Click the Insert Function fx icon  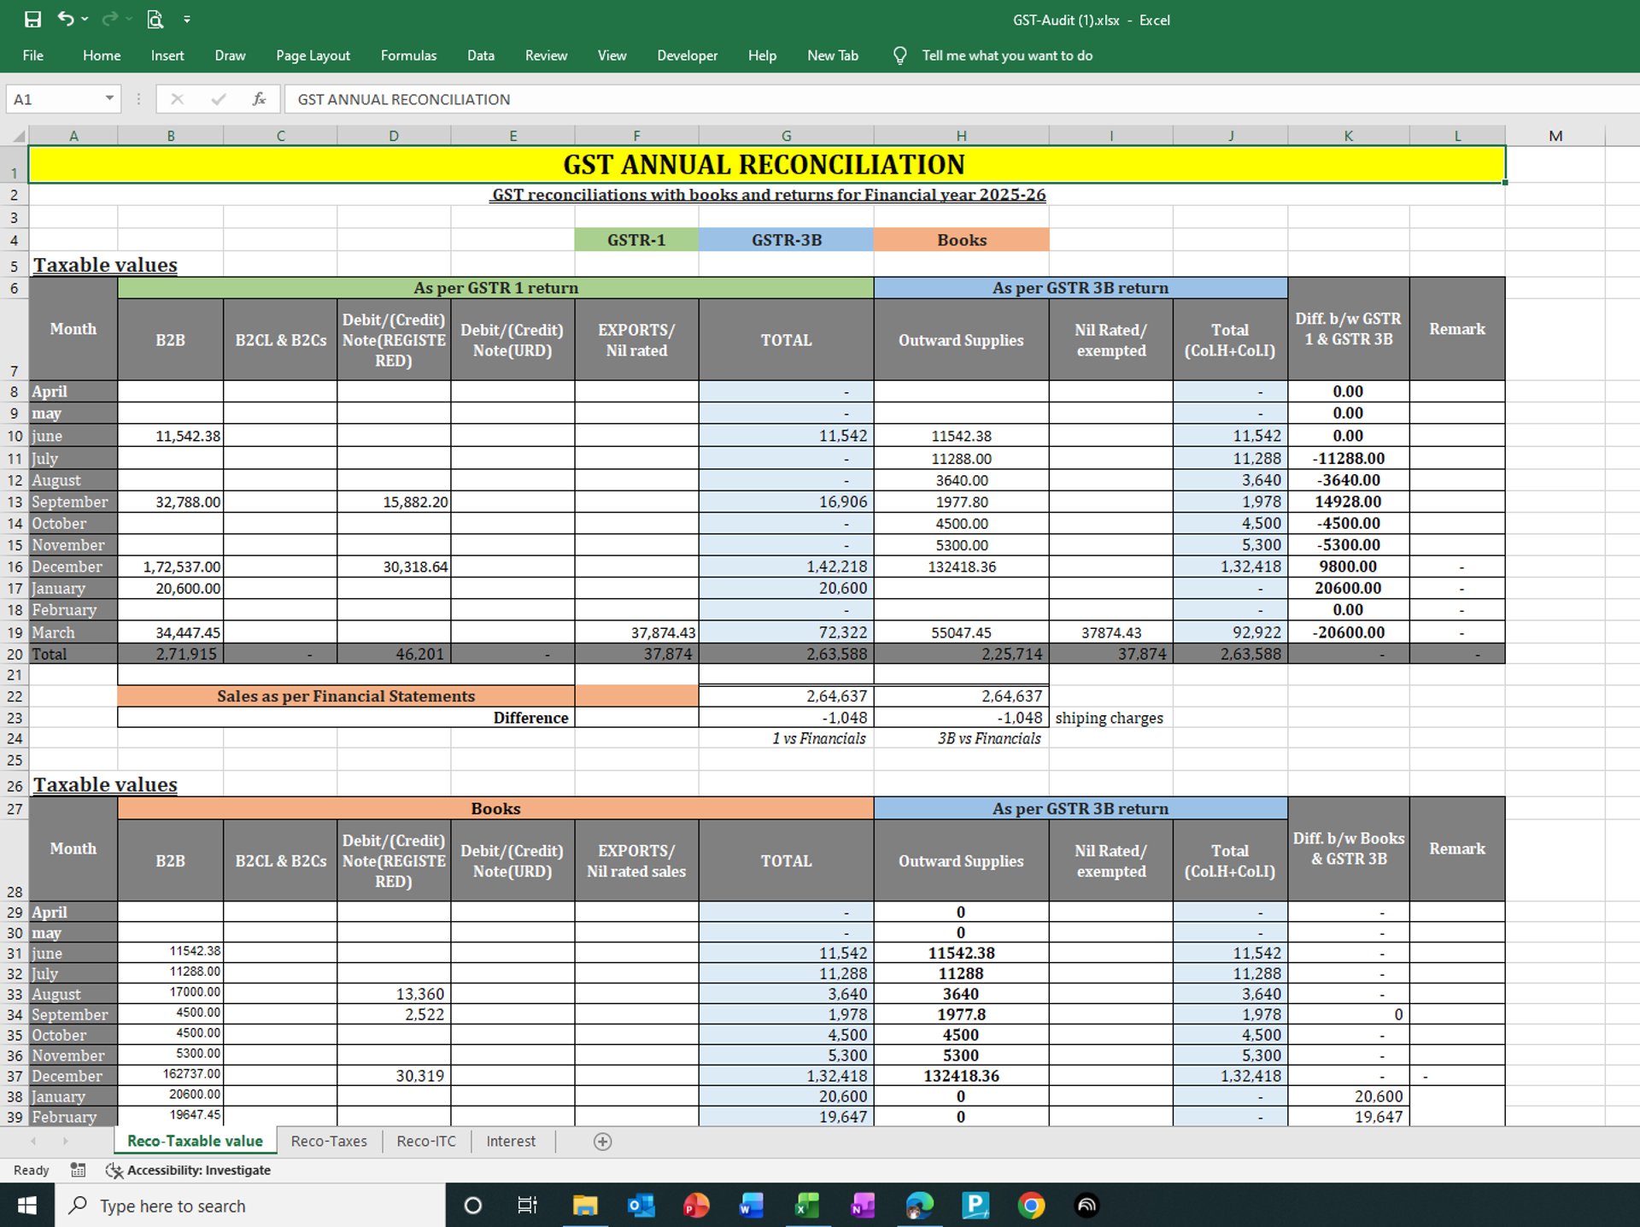coord(259,99)
